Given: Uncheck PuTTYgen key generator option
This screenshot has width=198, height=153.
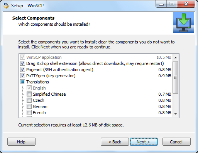Looking at the screenshot, I should [x=22, y=76].
